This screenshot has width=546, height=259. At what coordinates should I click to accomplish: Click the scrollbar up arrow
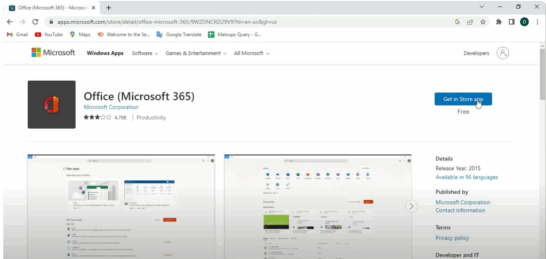pyautogui.click(x=542, y=46)
